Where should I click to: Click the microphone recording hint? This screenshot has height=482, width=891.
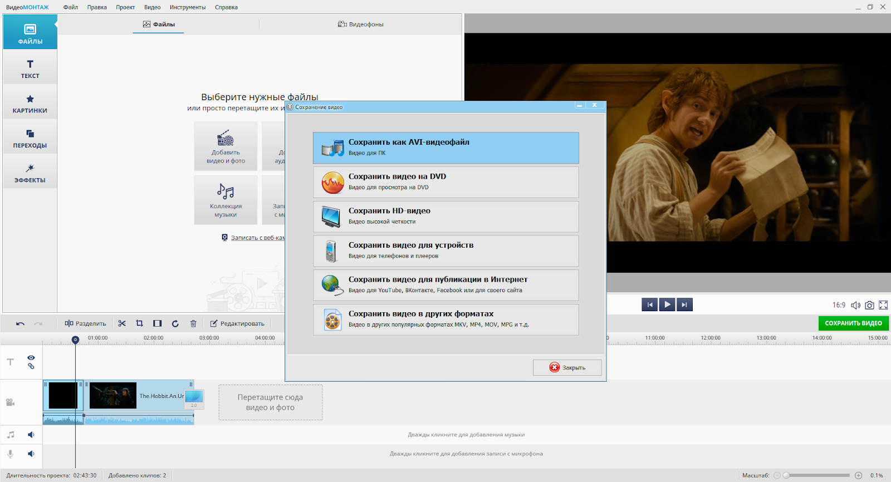click(466, 454)
